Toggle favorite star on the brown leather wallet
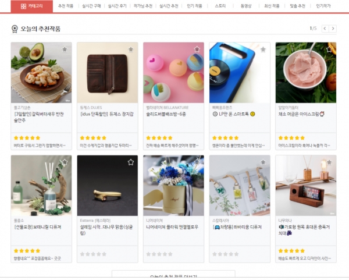 point(131,49)
